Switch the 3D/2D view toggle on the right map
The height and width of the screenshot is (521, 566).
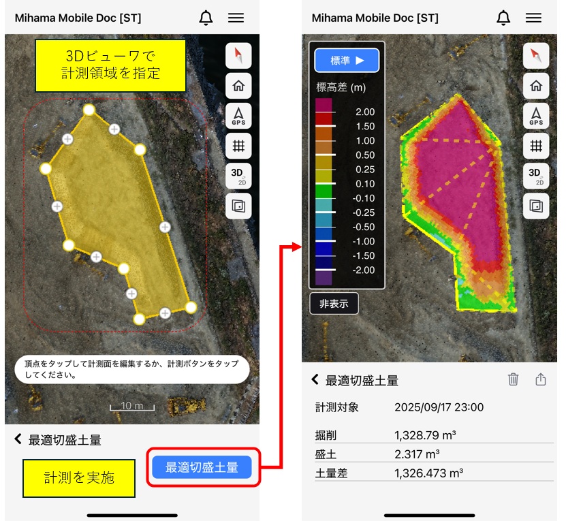[535, 176]
